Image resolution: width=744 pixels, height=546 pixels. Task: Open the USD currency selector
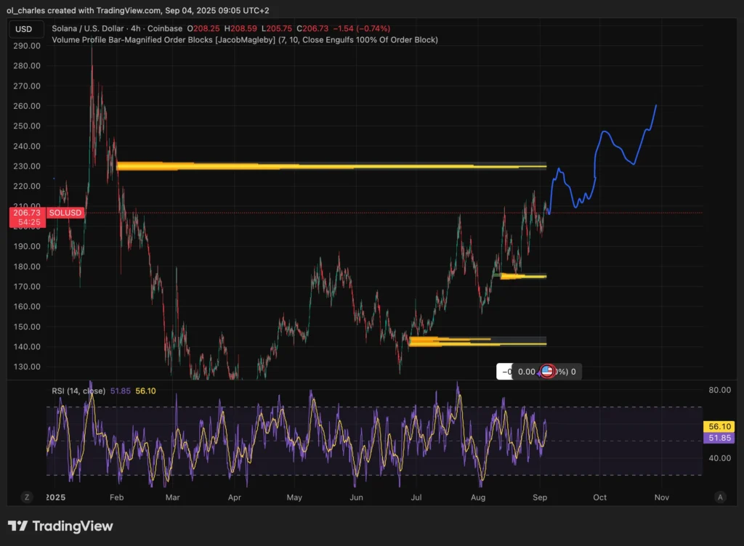23,30
